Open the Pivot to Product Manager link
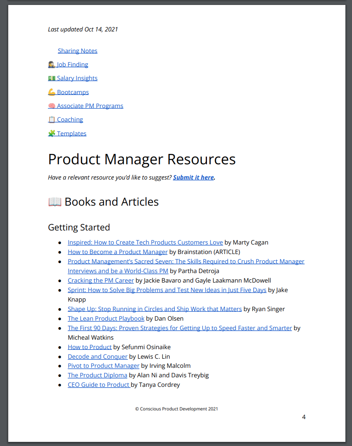 click(x=103, y=366)
